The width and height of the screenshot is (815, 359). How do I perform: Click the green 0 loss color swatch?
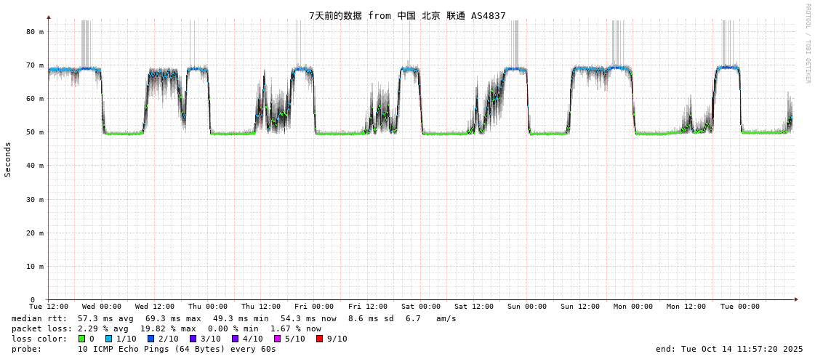pos(82,339)
